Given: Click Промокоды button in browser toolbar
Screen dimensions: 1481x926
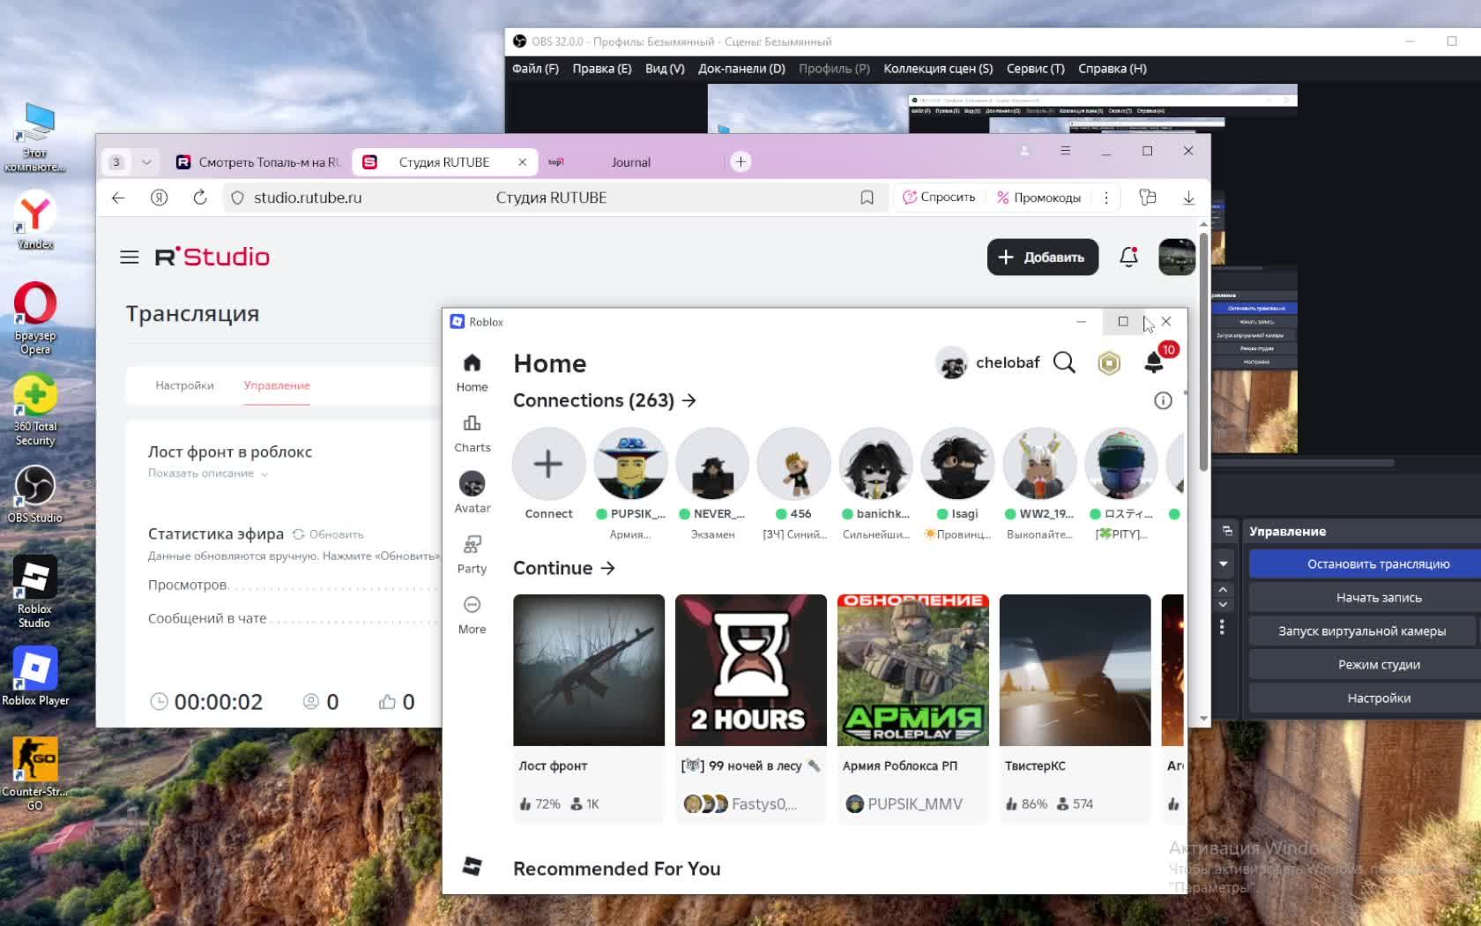Looking at the screenshot, I should coord(1038,198).
